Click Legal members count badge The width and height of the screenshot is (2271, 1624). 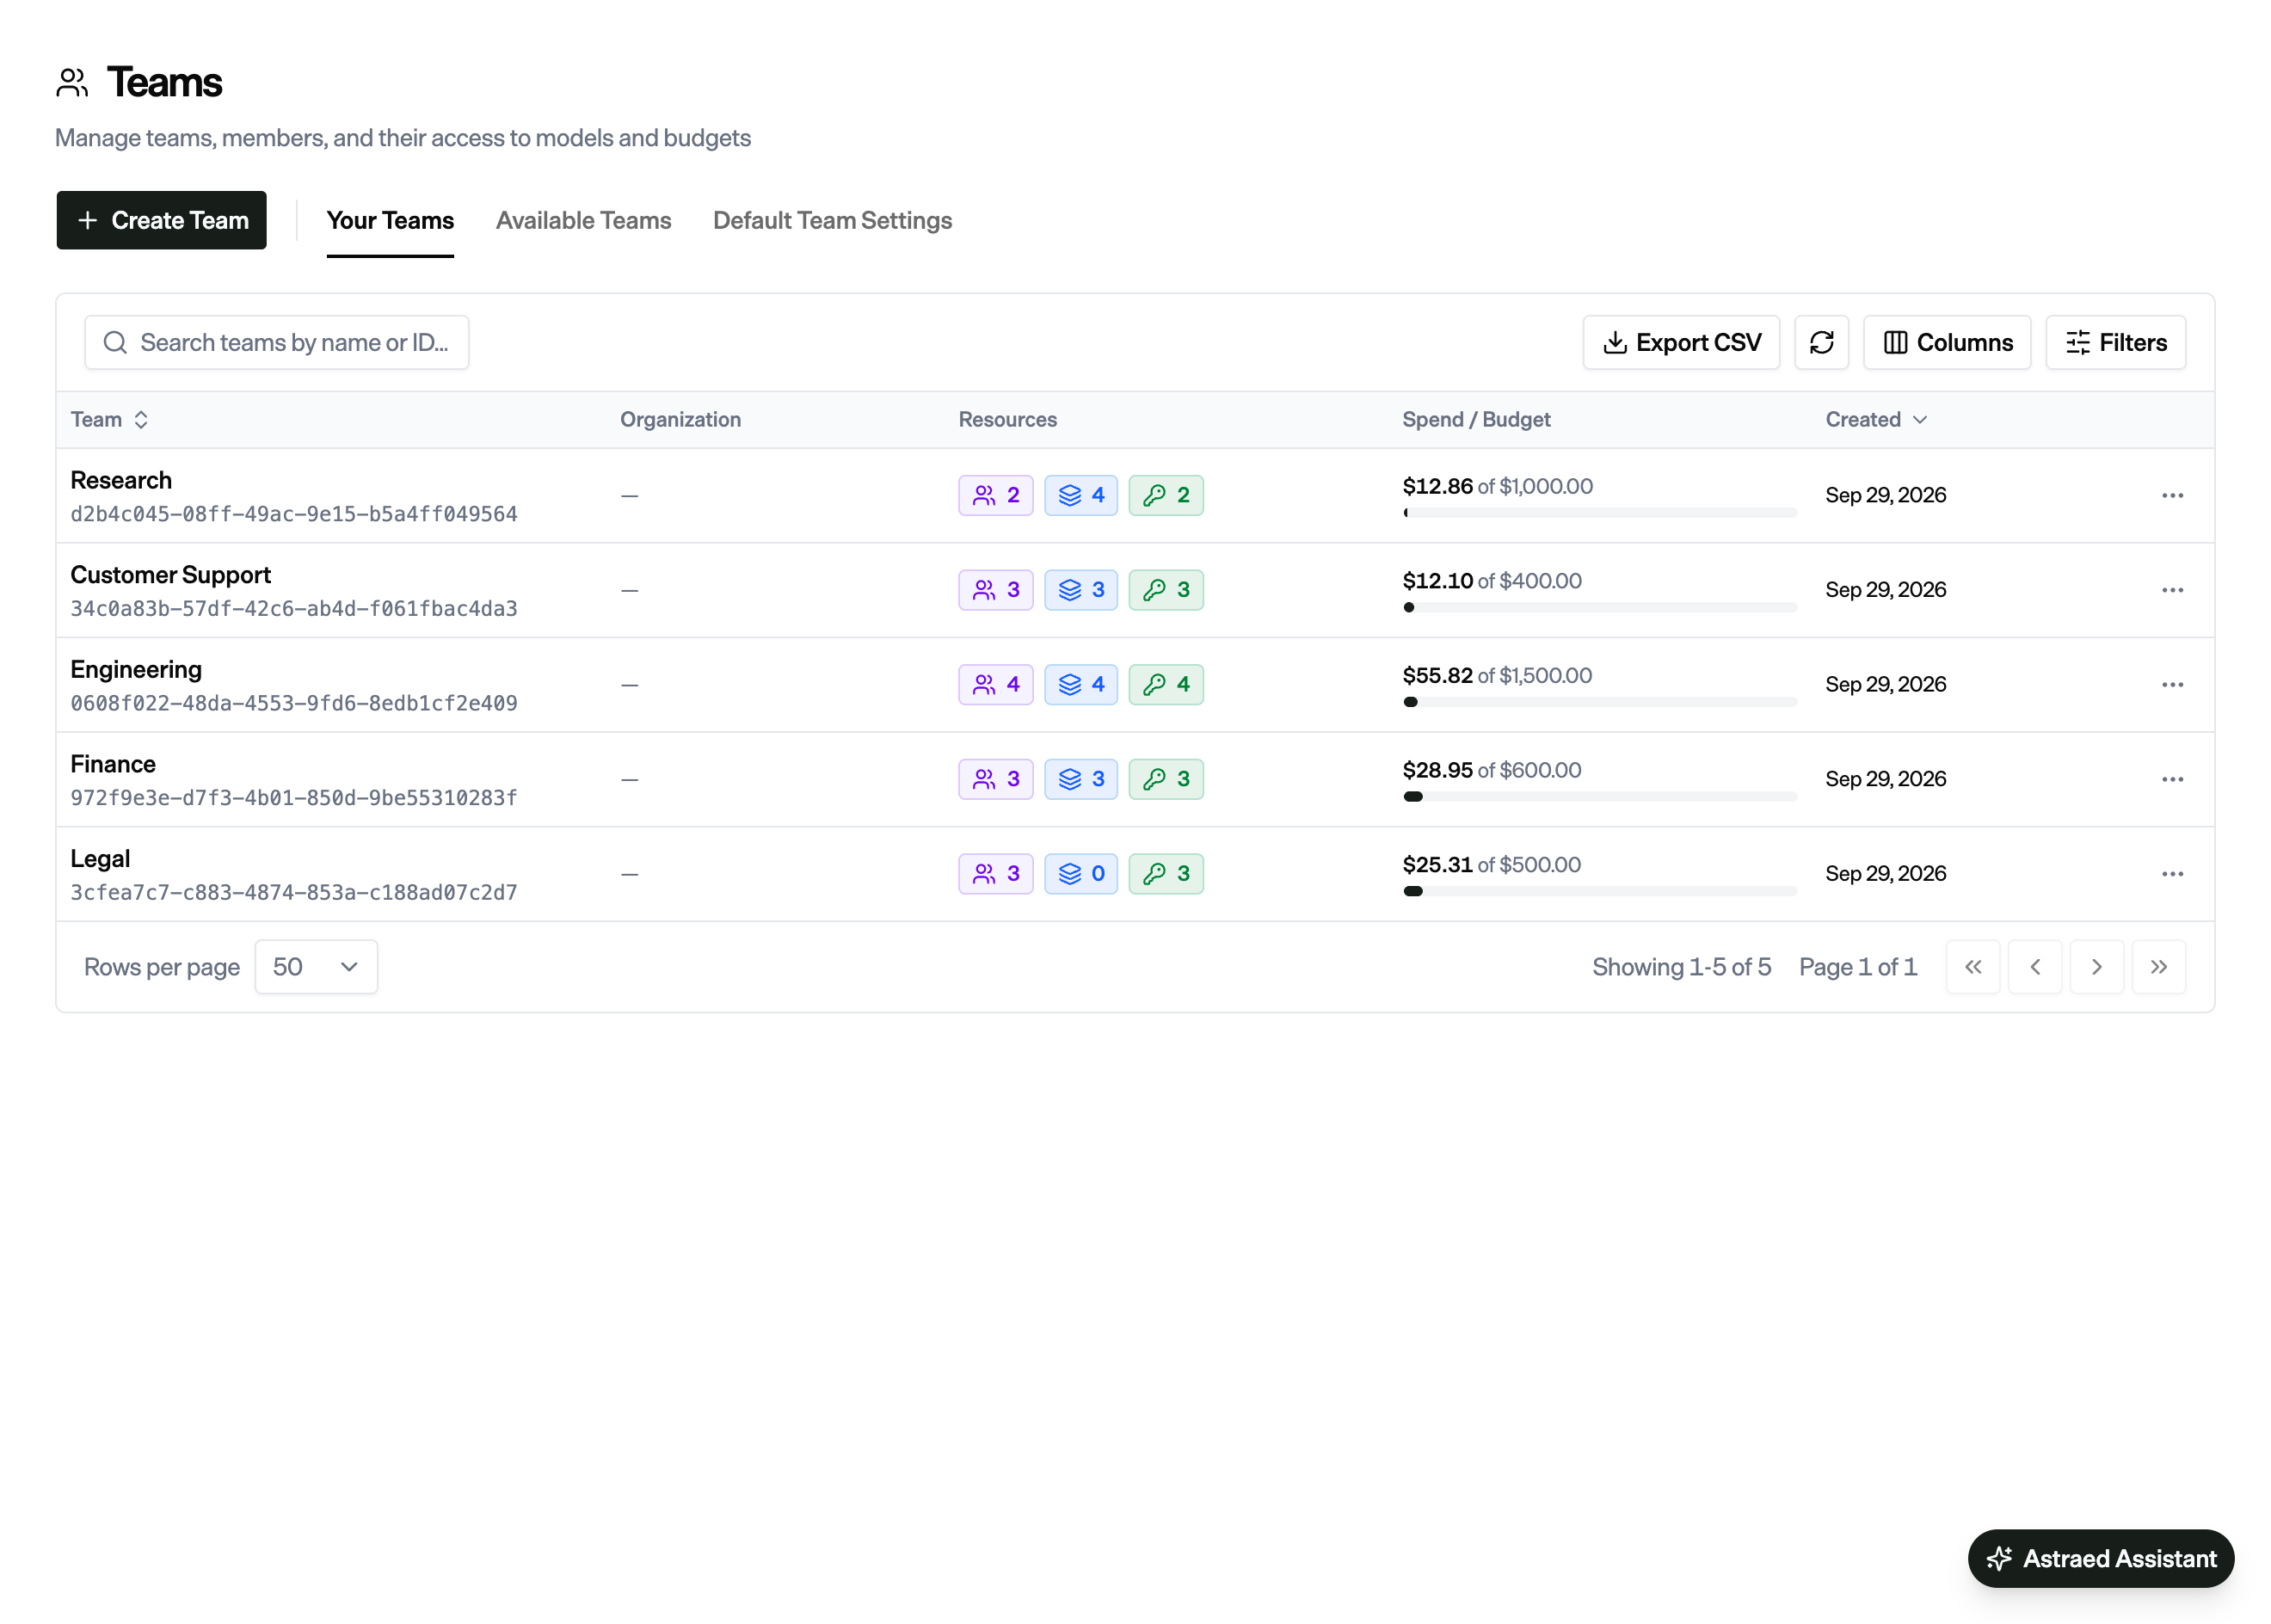pos(995,874)
